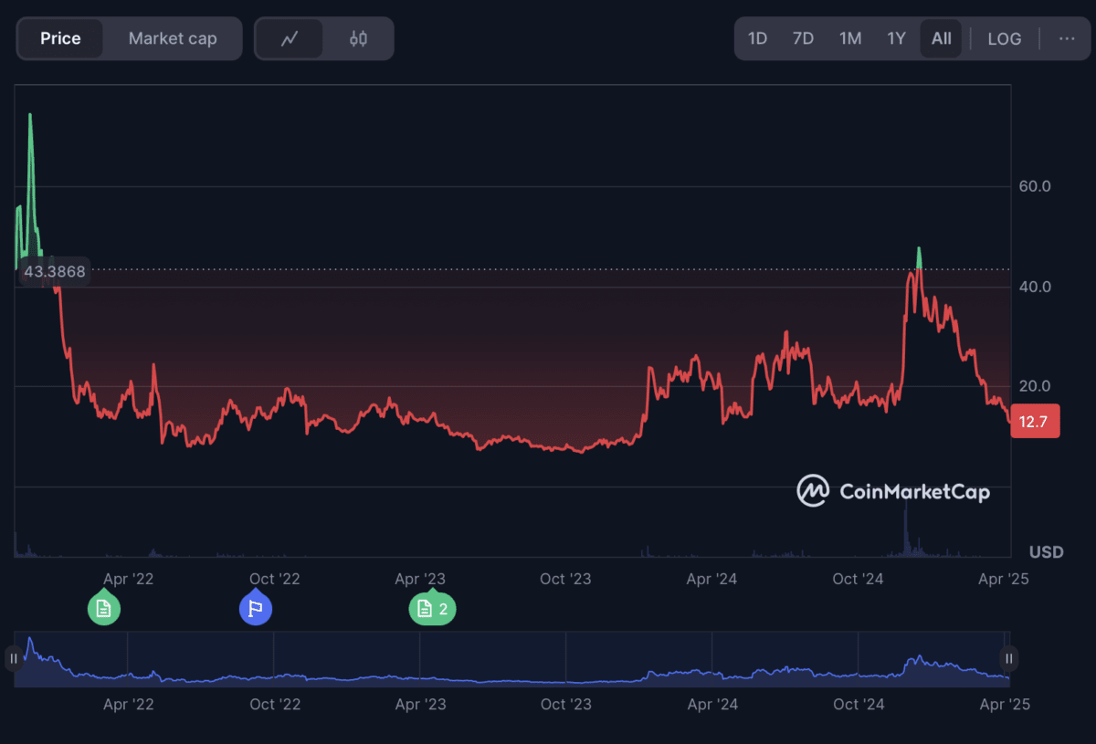Grab the left range handle of the navigator

tap(14, 658)
